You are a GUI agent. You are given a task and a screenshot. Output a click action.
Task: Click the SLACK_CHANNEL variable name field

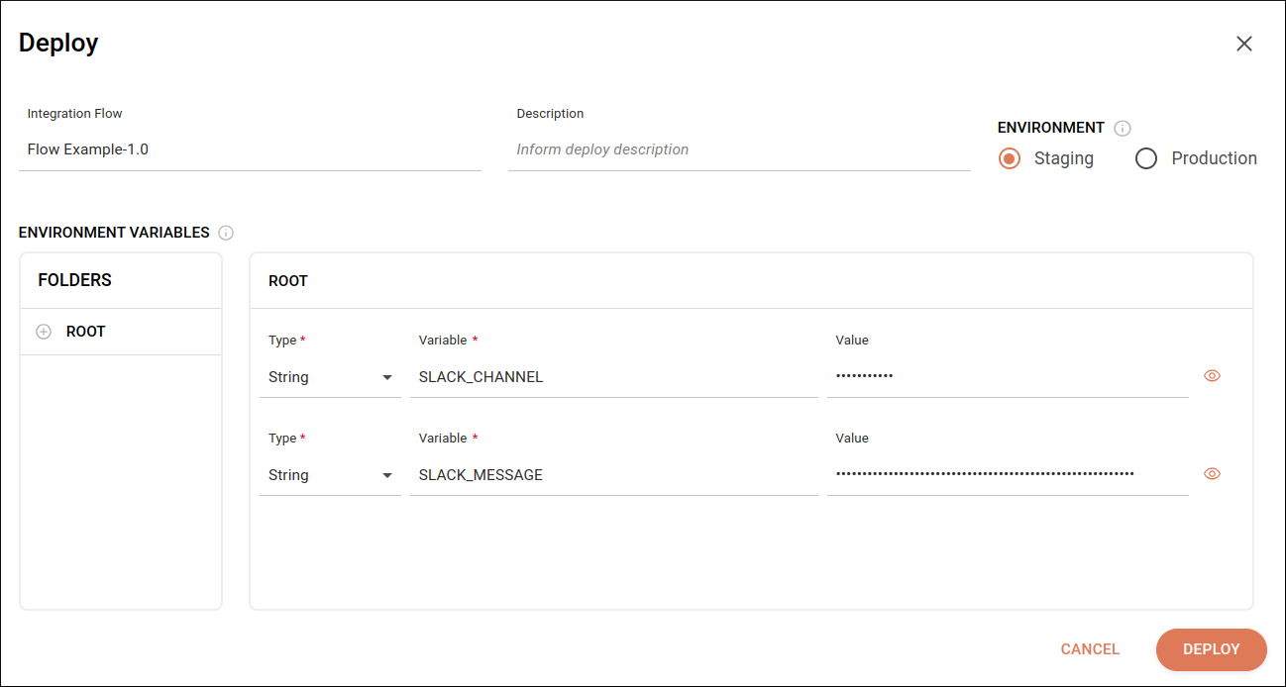613,377
